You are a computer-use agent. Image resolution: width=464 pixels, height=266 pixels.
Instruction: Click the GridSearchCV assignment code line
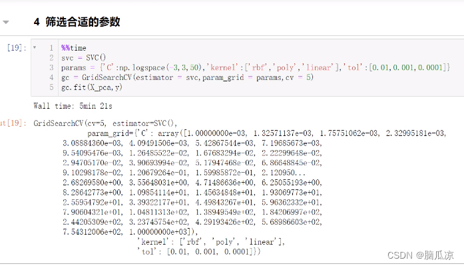click(187, 77)
